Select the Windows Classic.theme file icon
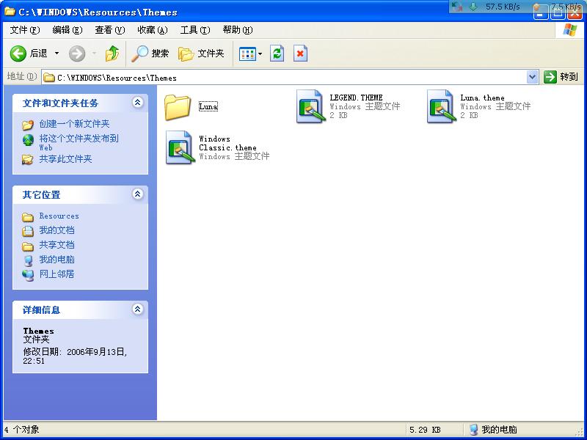This screenshot has height=440, width=587. click(x=180, y=147)
